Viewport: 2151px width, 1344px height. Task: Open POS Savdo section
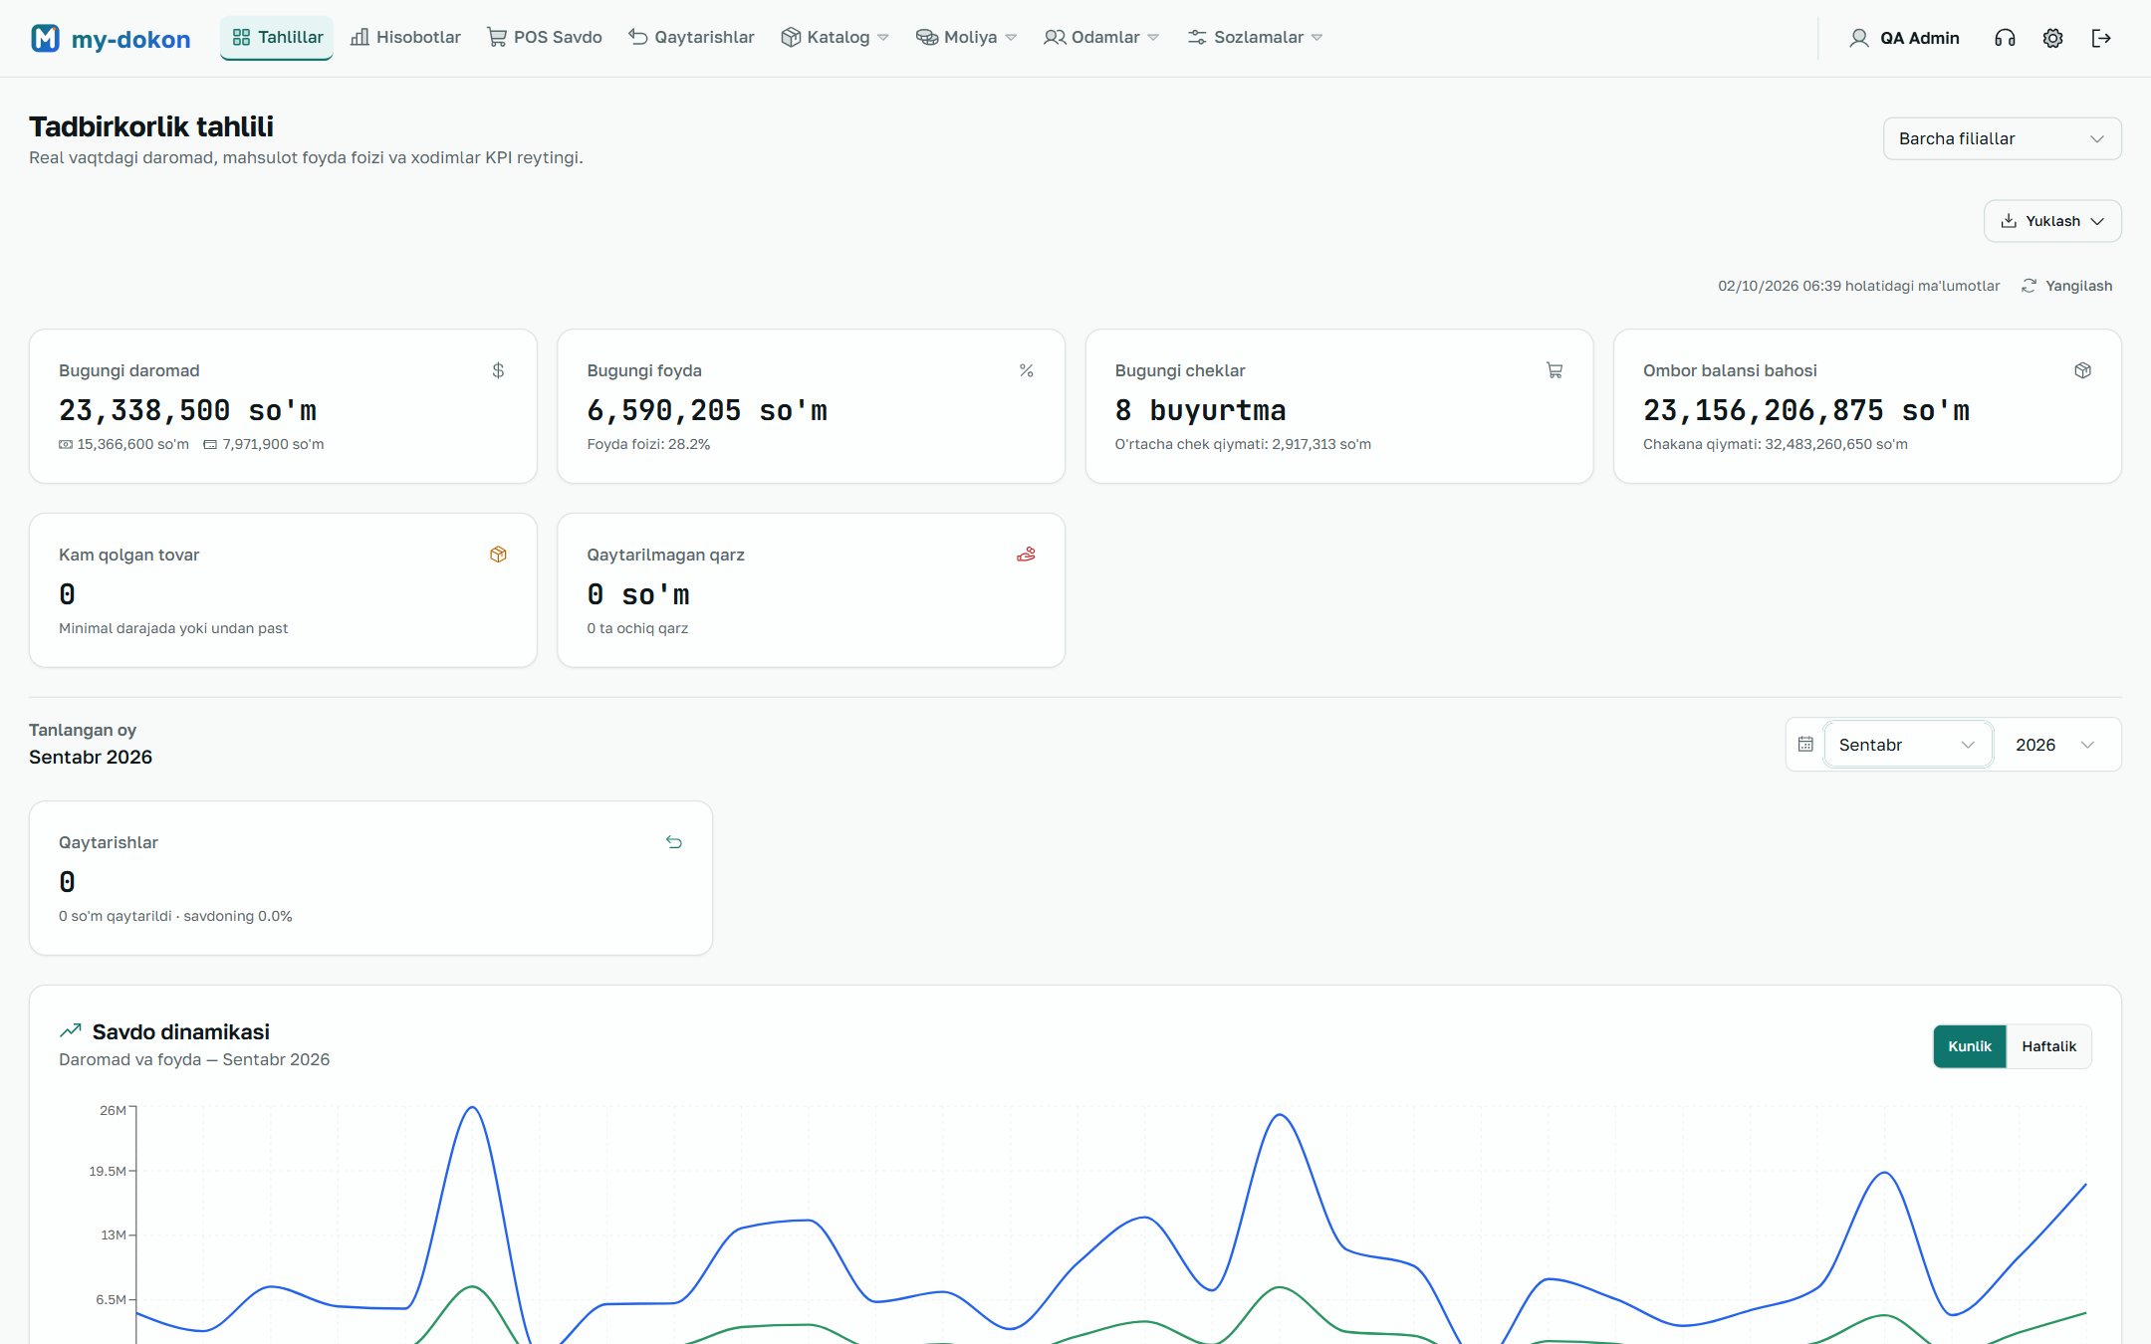[x=545, y=38]
